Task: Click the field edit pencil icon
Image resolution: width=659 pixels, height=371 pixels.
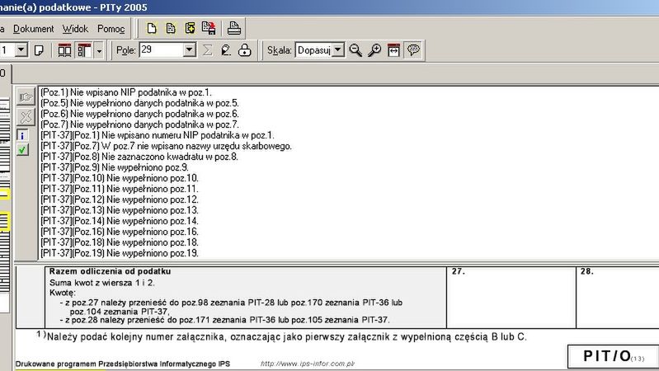Action: pos(226,50)
